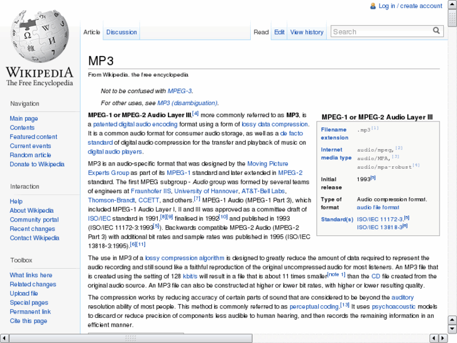Open the auditory link
The width and height of the screenshot is (457, 343).
click(x=402, y=298)
